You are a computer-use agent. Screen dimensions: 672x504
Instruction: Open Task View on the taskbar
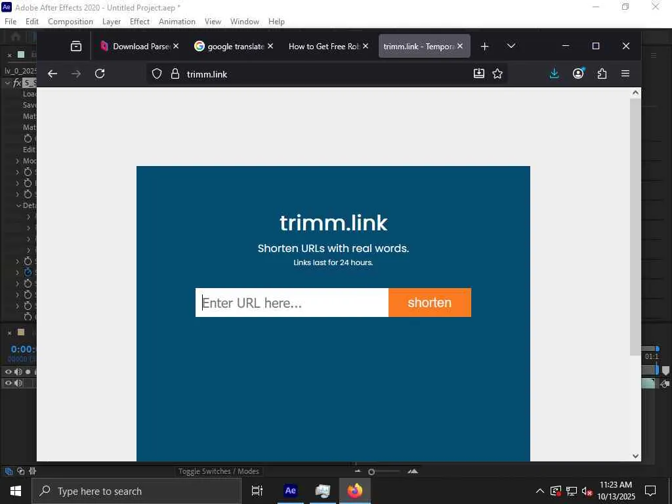click(x=257, y=491)
